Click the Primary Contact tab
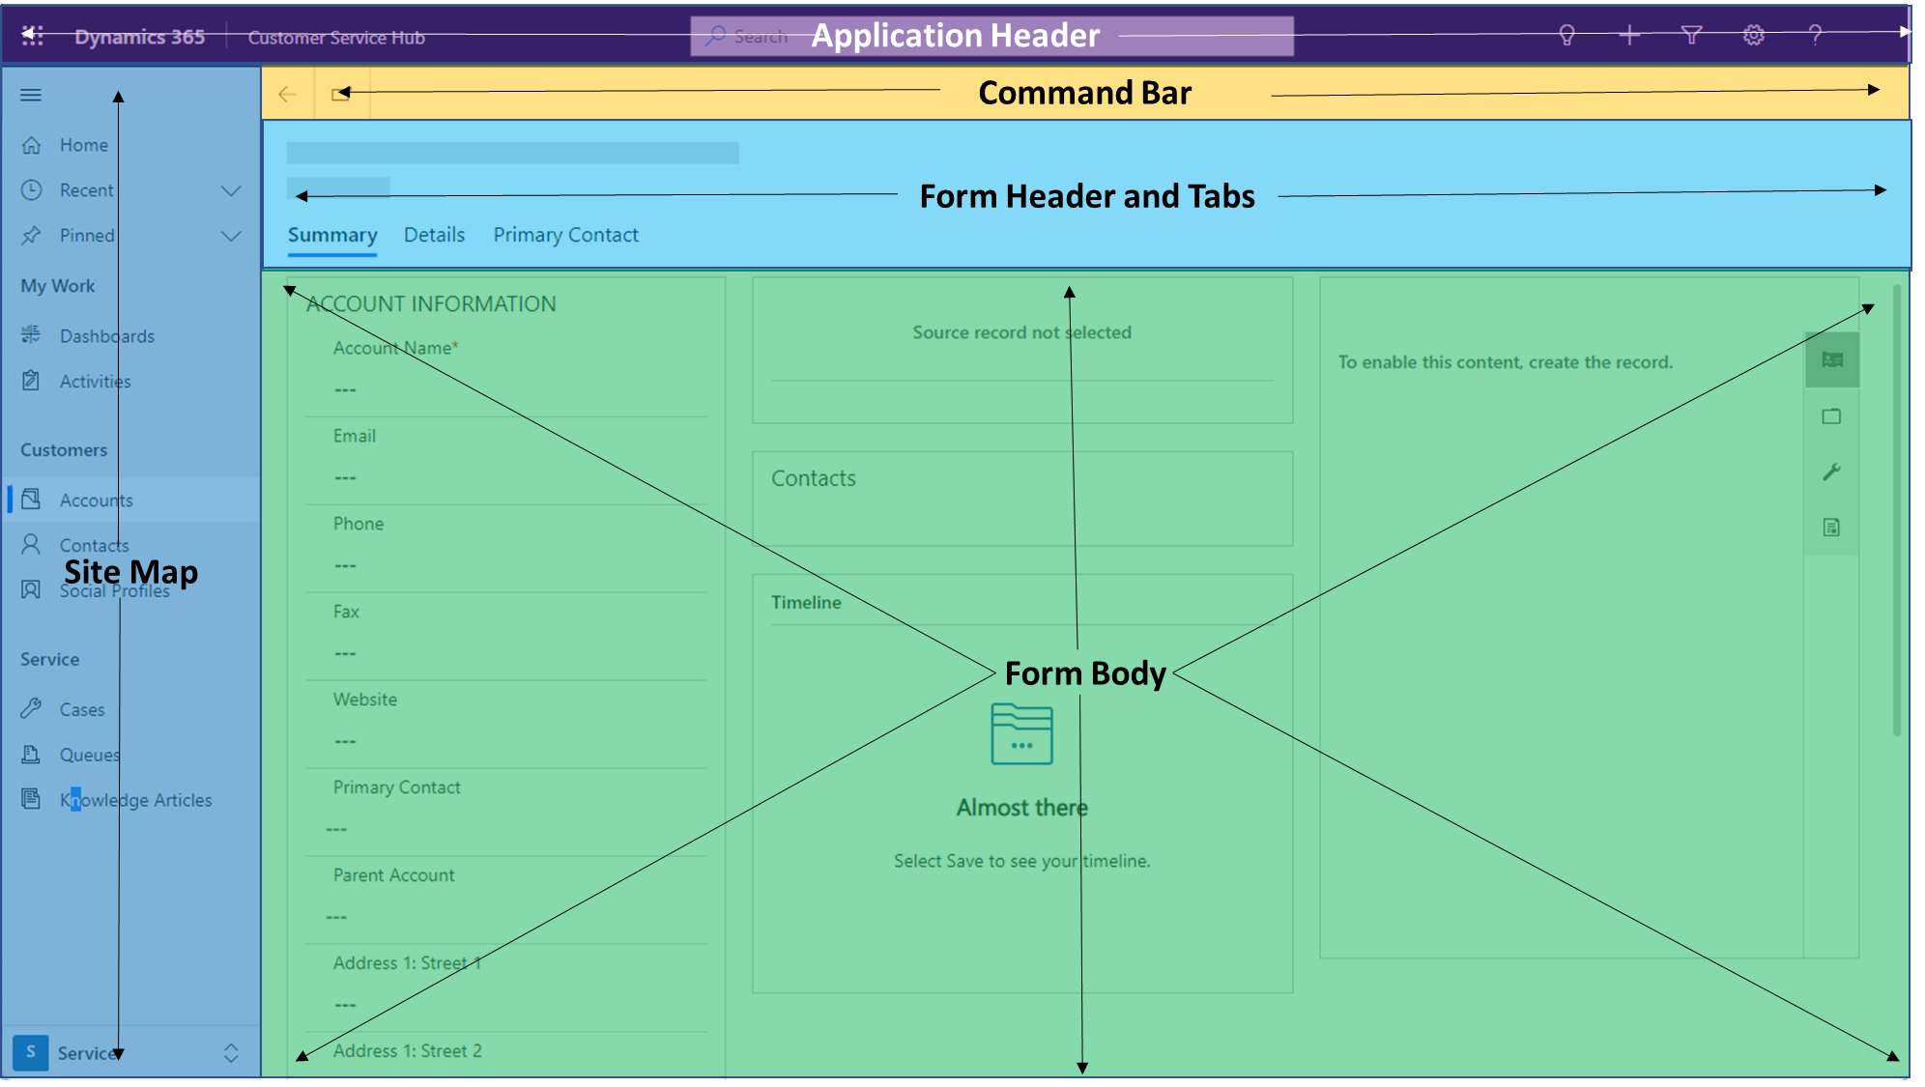The image size is (1925, 1087). tap(566, 234)
